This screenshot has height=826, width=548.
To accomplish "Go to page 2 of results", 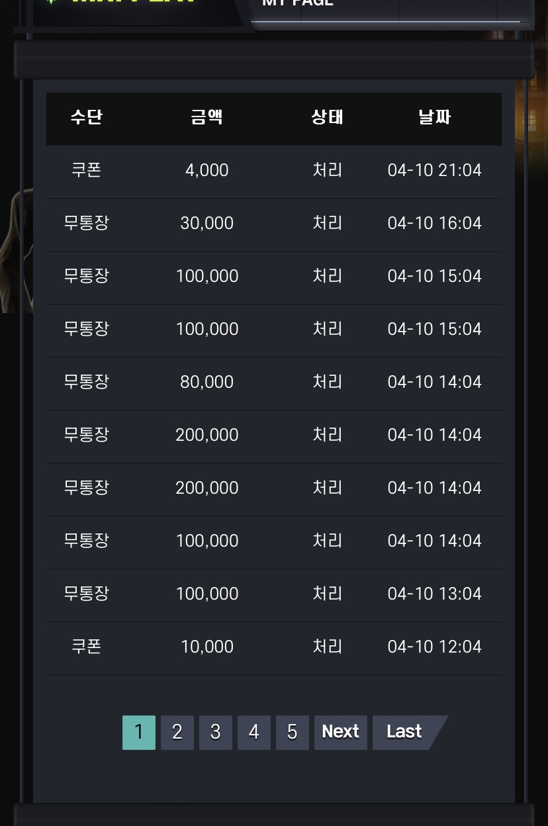I will coord(177,732).
